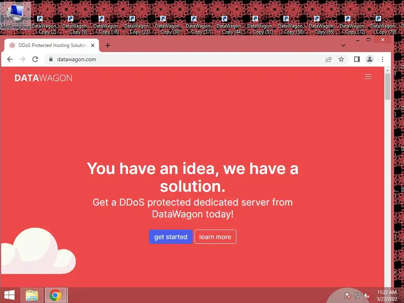Open DataWagon Copy (44) shortcut
Image resolution: width=404 pixels, height=303 pixels.
click(x=230, y=25)
